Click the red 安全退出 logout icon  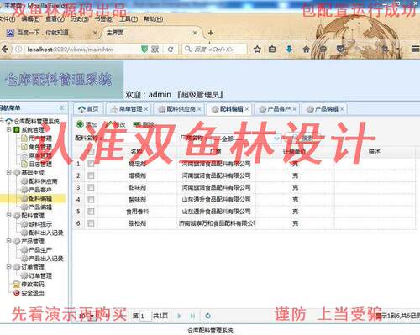tap(17, 293)
